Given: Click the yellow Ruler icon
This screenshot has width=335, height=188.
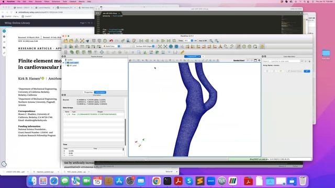Looking at the screenshot, I should tap(182, 52).
